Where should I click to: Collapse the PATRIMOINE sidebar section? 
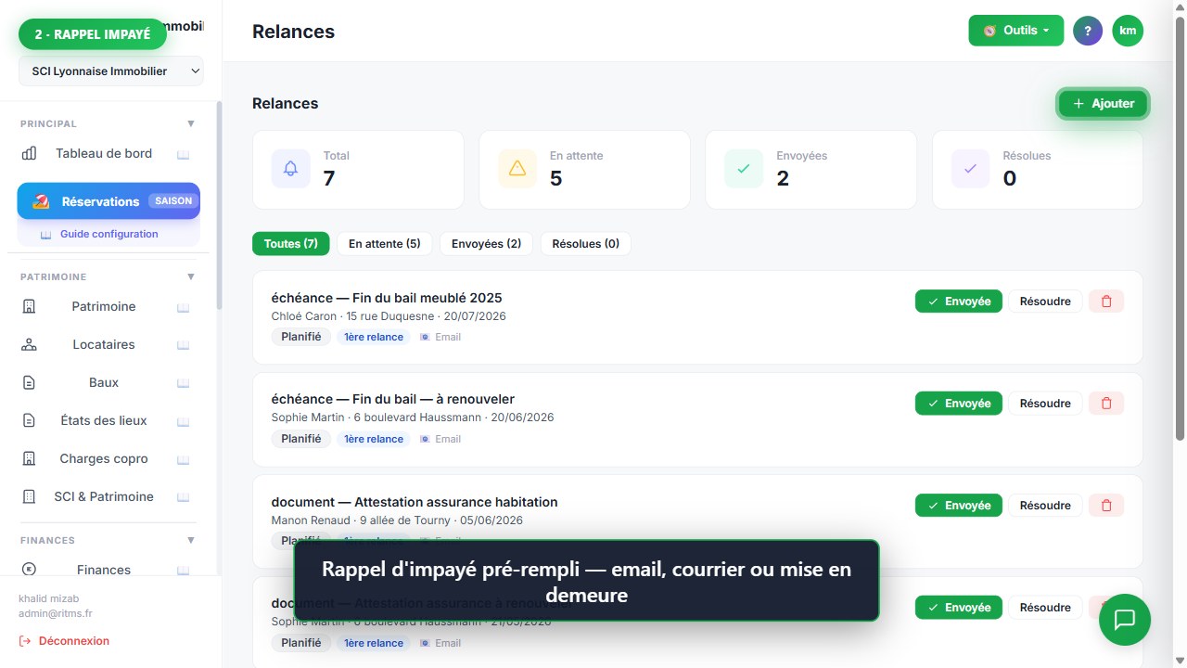tap(191, 276)
